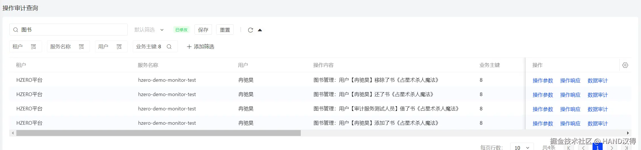Image resolution: width=641 pixels, height=150 pixels.
Task: Click the 业务主键 filter search icon
Action: click(x=169, y=47)
